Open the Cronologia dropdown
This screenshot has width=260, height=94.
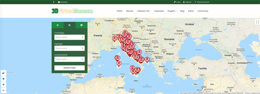tap(69, 37)
